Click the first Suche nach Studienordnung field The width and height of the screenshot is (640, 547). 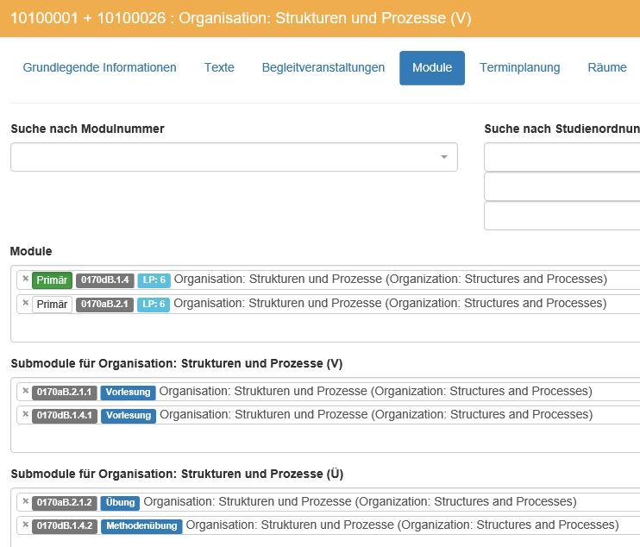pyautogui.click(x=562, y=157)
